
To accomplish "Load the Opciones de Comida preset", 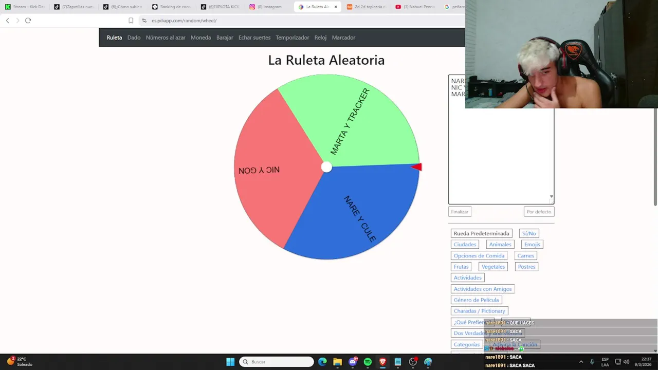I will (x=479, y=255).
